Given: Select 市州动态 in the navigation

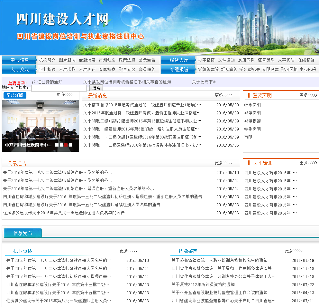Looking at the screenshot, I should point(107,60).
